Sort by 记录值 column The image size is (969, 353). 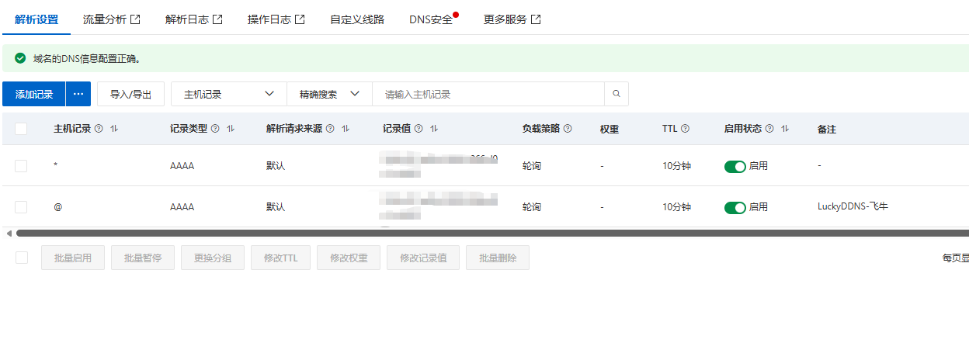coord(434,129)
